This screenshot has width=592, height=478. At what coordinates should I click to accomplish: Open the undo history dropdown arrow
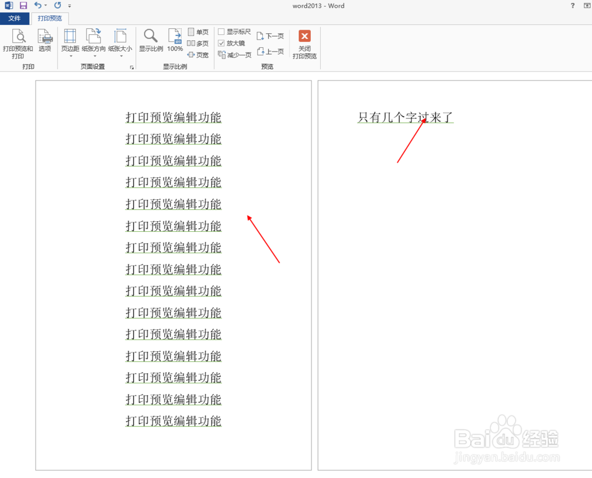pos(46,5)
